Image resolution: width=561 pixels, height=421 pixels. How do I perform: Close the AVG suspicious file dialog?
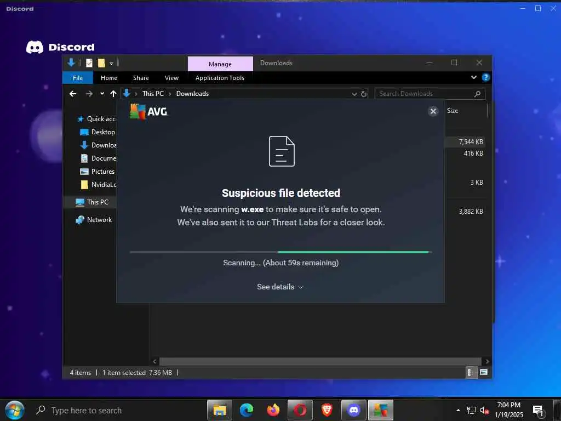[433, 111]
